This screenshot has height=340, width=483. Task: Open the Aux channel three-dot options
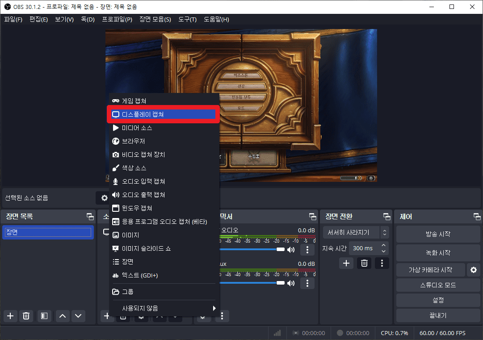point(307,283)
